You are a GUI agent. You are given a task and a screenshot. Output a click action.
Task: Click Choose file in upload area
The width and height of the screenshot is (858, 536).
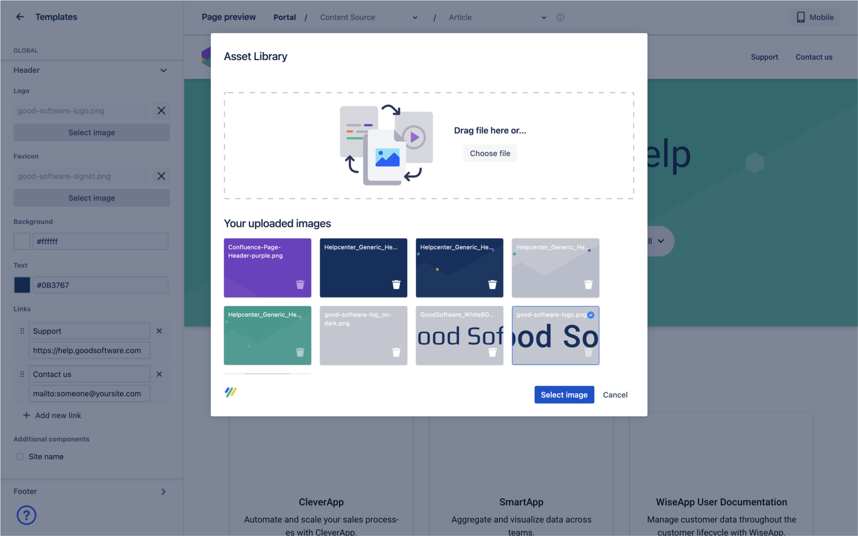click(490, 153)
